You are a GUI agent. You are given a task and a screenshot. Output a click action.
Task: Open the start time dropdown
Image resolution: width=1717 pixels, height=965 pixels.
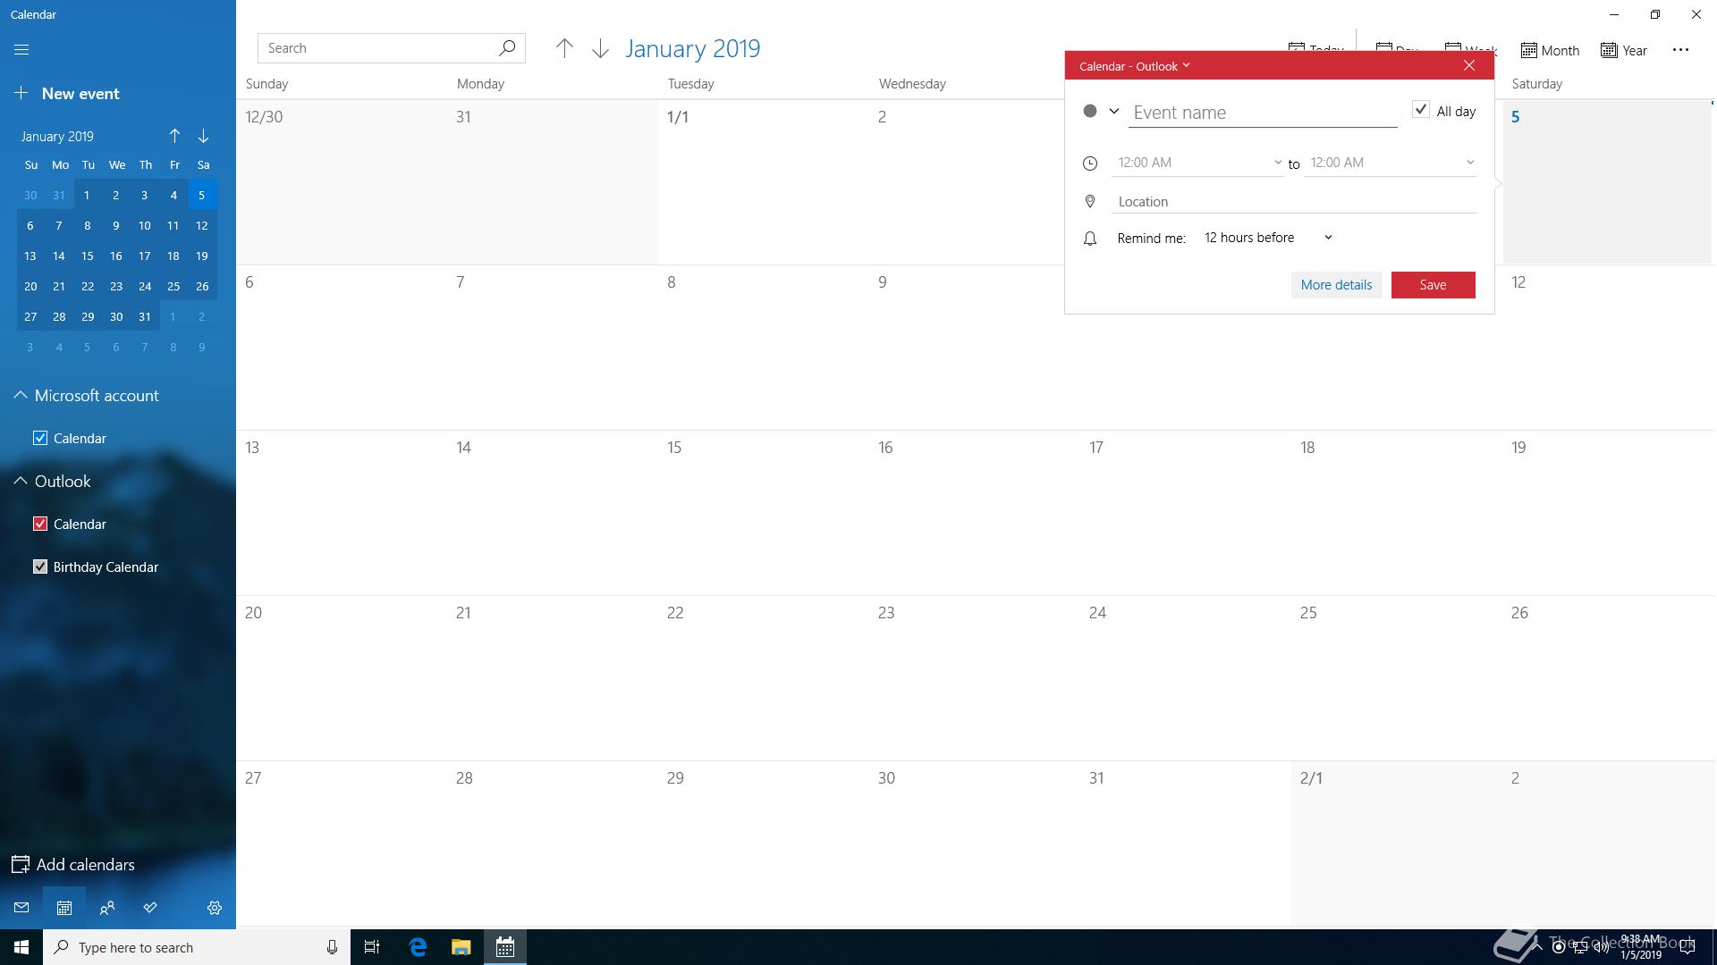[x=1197, y=163]
